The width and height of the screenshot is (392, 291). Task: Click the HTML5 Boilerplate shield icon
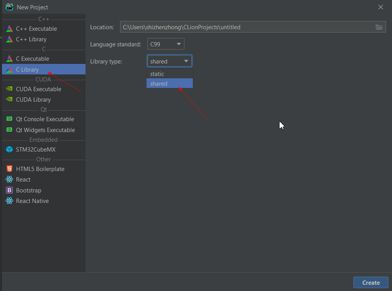tap(9, 169)
